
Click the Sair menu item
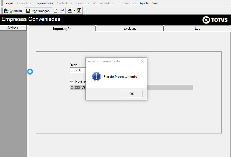(155, 3)
